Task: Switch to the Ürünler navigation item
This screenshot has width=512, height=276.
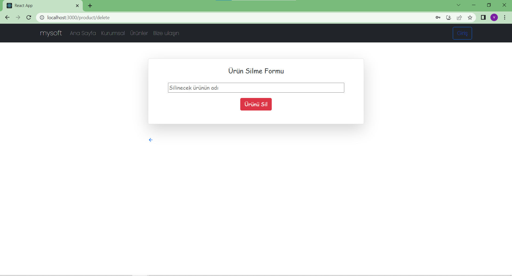Action: click(139, 33)
